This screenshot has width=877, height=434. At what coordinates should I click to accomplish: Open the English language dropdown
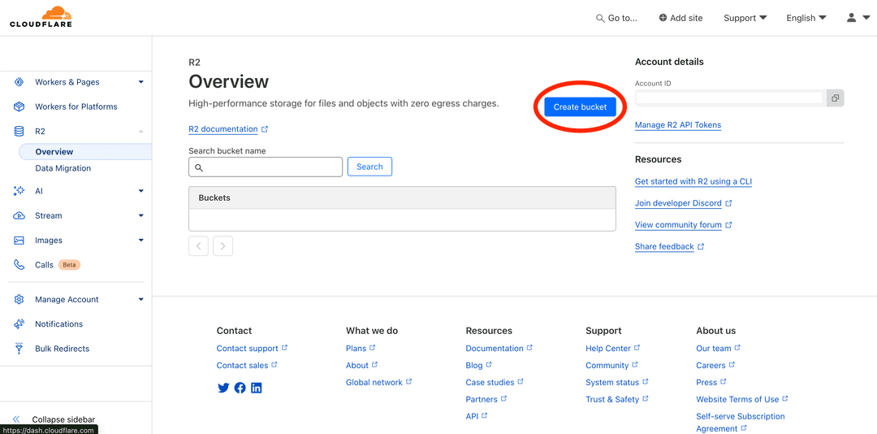[x=806, y=18]
